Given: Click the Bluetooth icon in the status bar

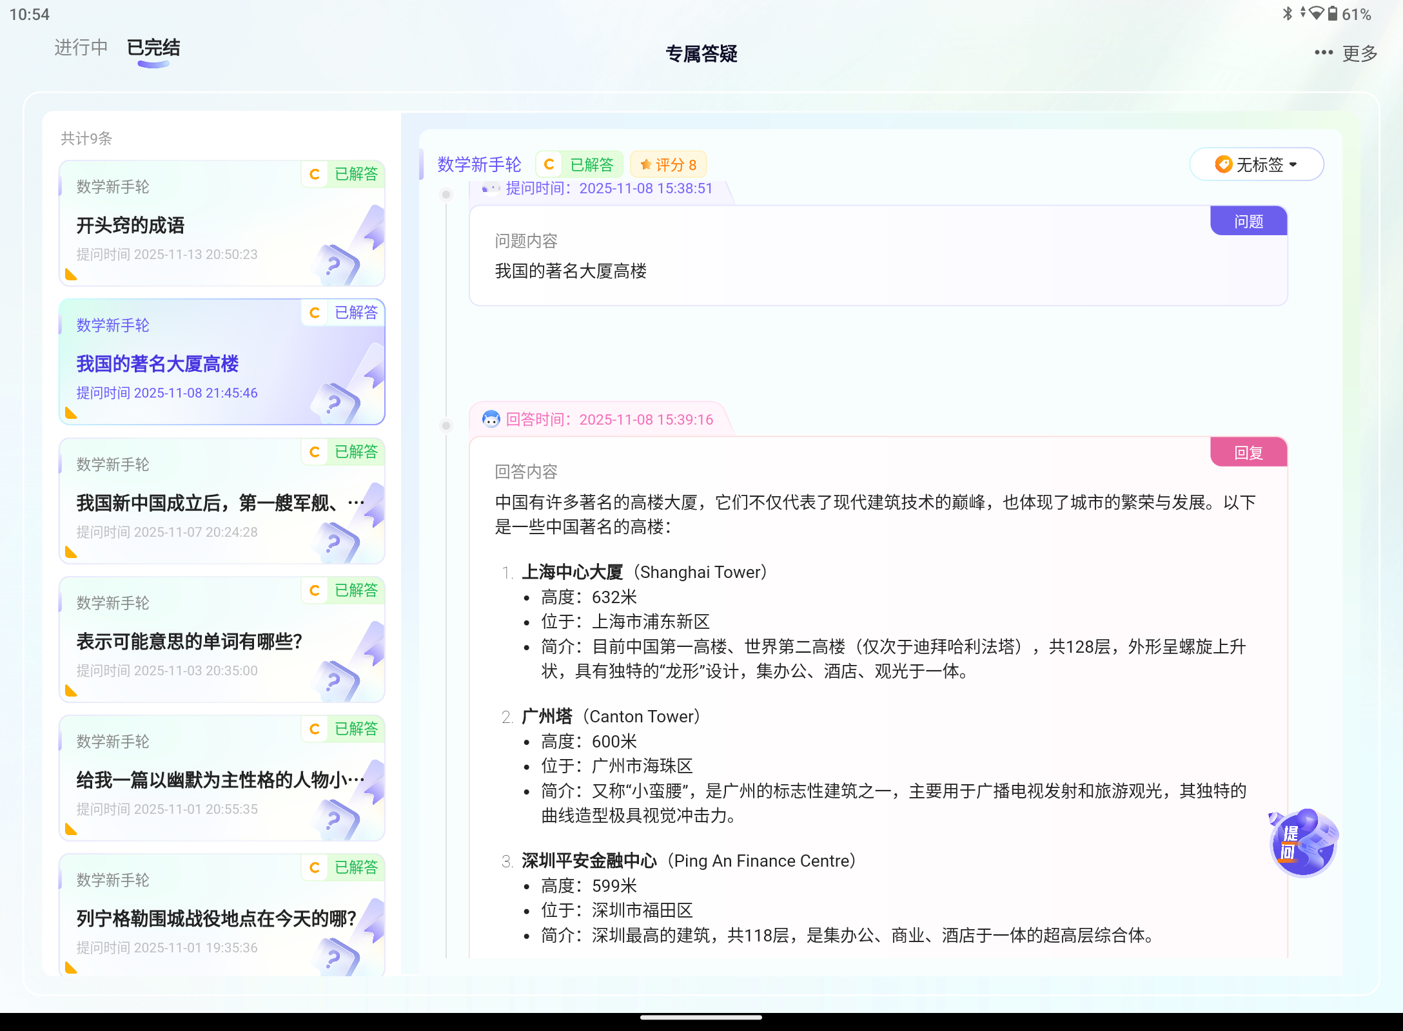Looking at the screenshot, I should click(x=1288, y=14).
